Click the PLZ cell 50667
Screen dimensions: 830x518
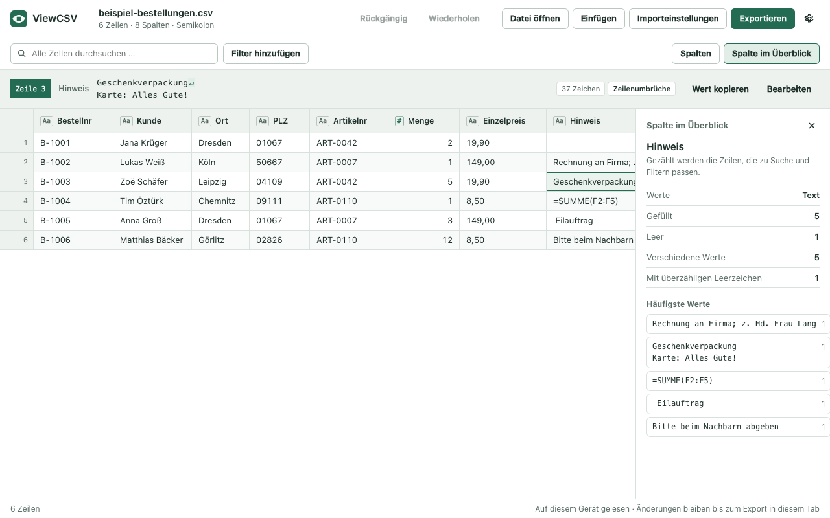278,163
